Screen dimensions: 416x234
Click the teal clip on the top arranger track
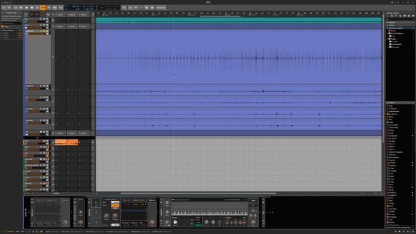(239, 20)
